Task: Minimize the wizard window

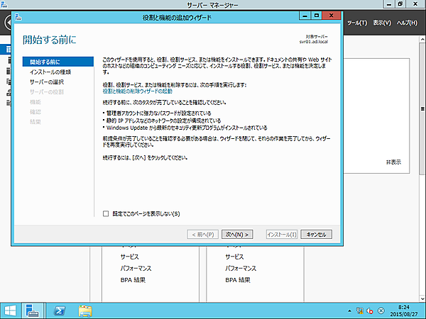Action: 305,16
